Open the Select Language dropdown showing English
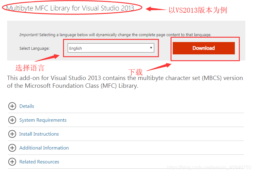 pyautogui.click(x=111, y=48)
